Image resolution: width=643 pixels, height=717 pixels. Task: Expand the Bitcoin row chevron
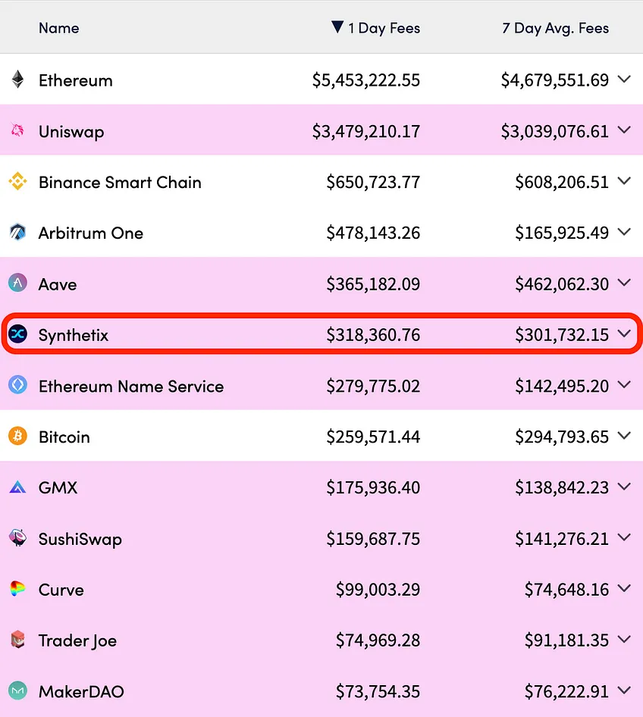click(x=624, y=436)
